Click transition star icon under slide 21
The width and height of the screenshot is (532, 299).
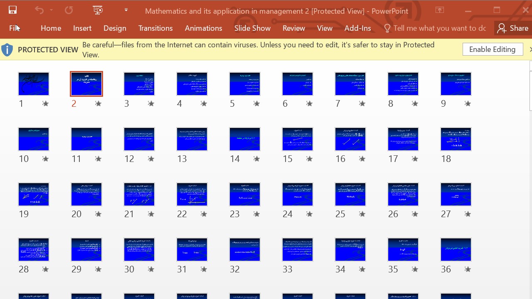(x=151, y=214)
